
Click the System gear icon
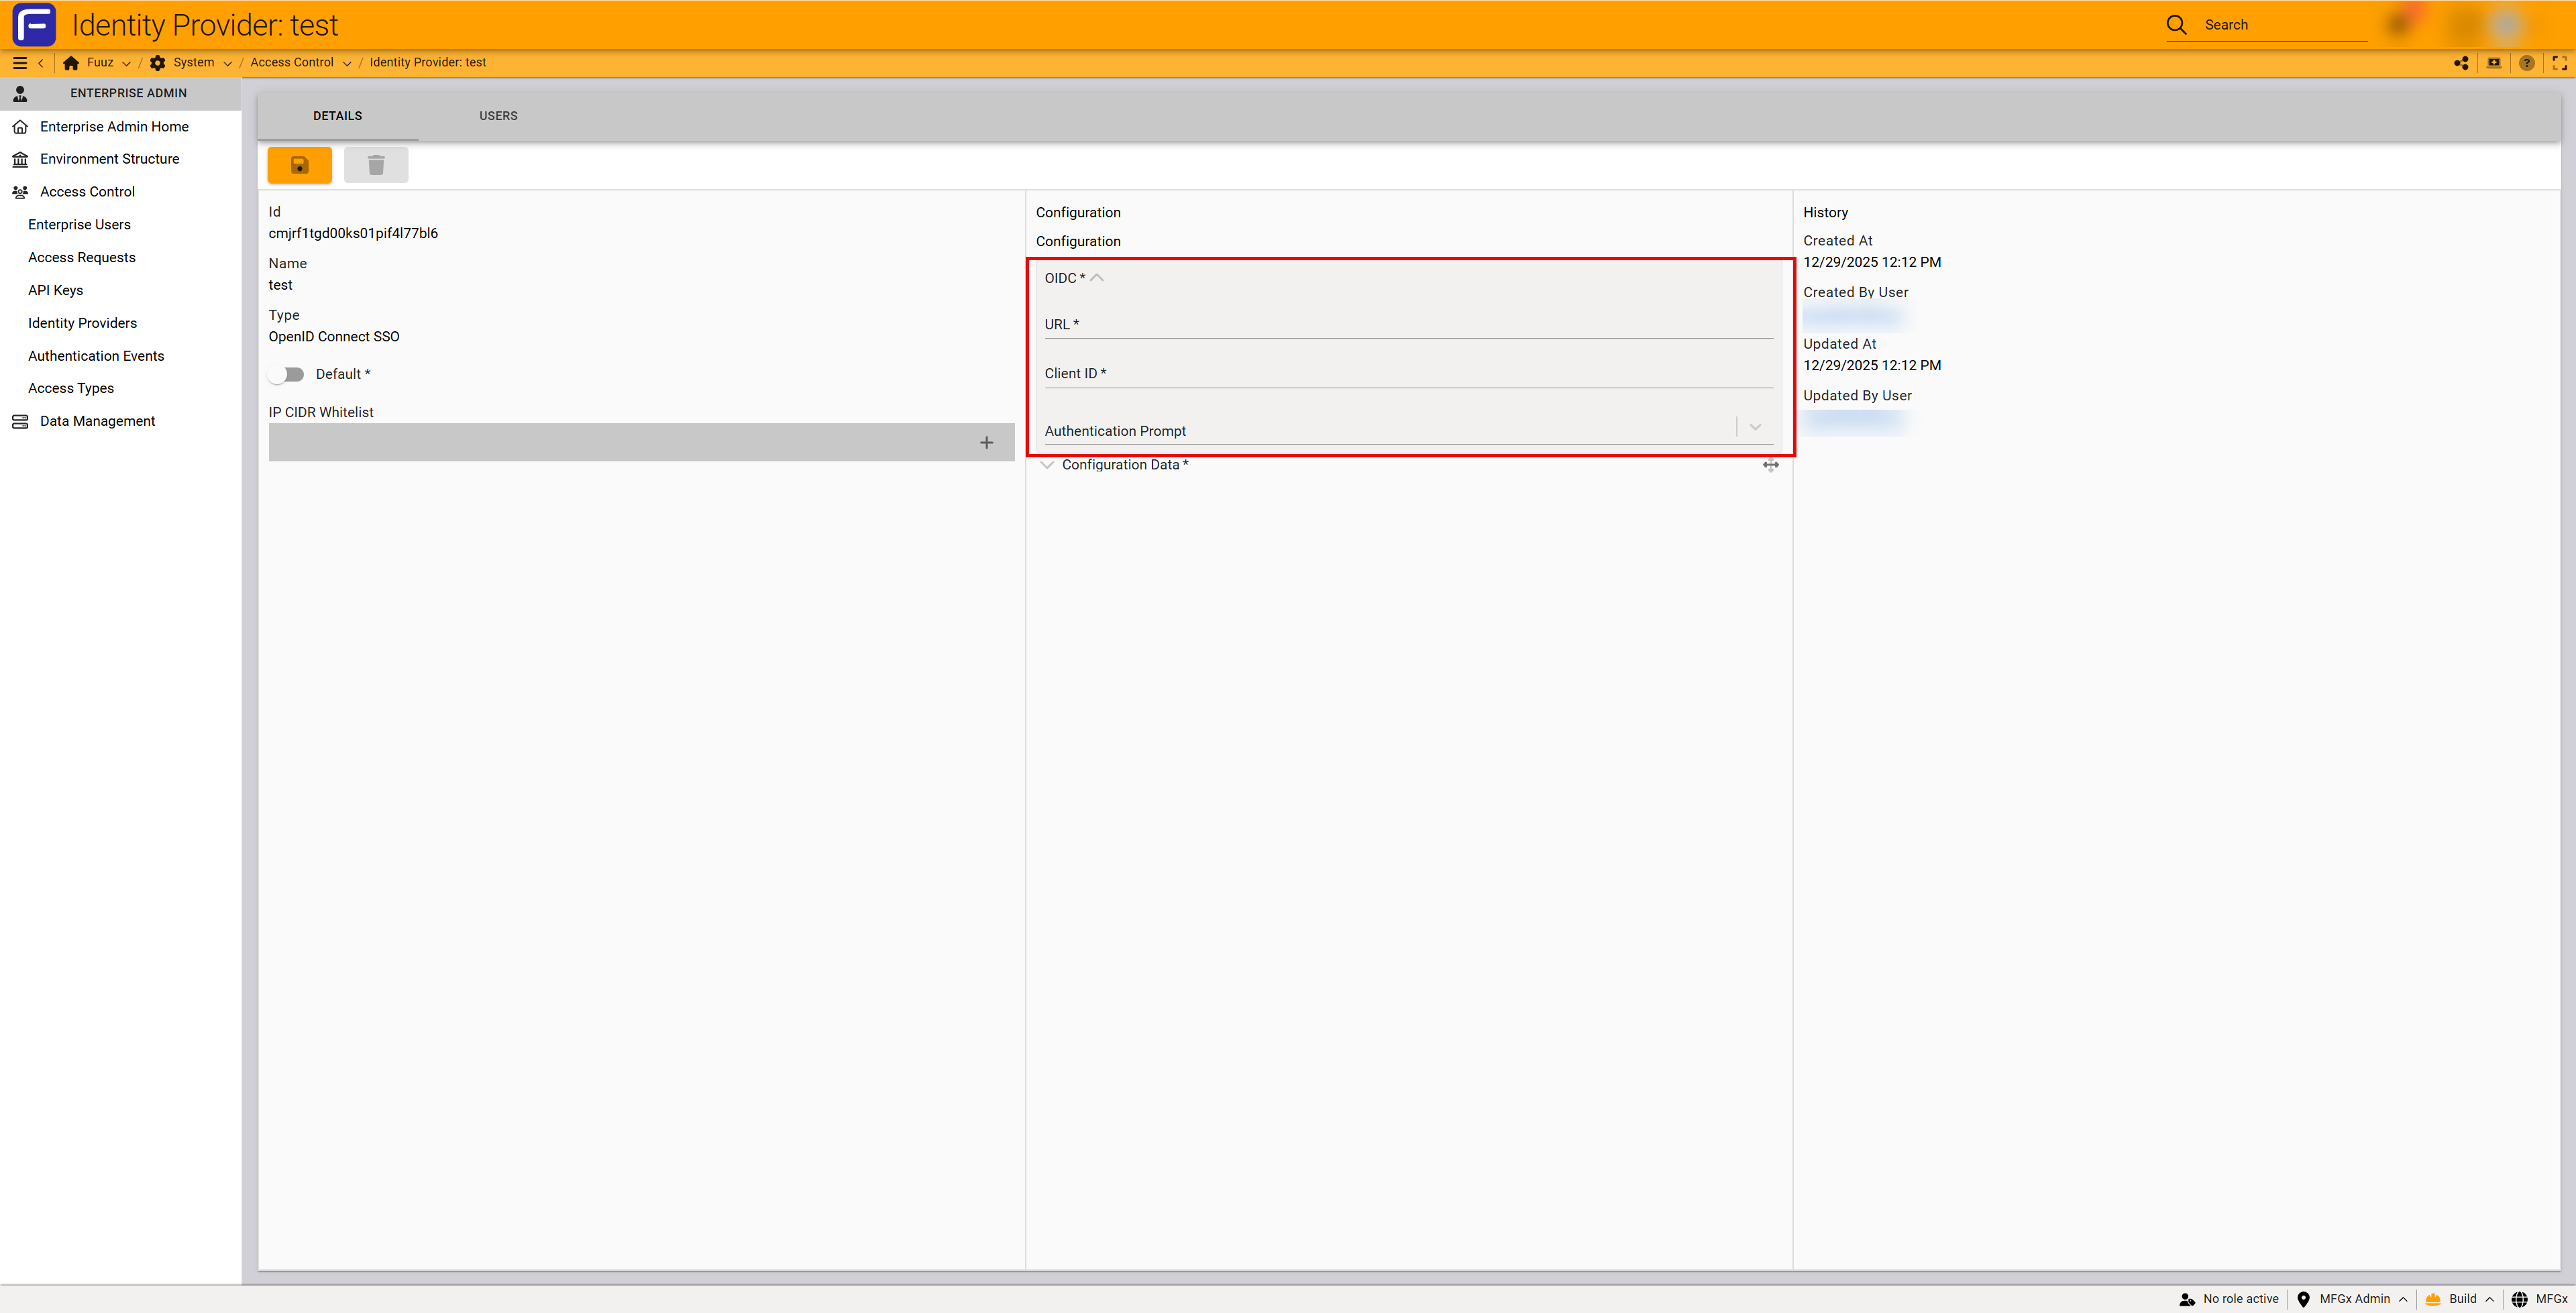157,62
